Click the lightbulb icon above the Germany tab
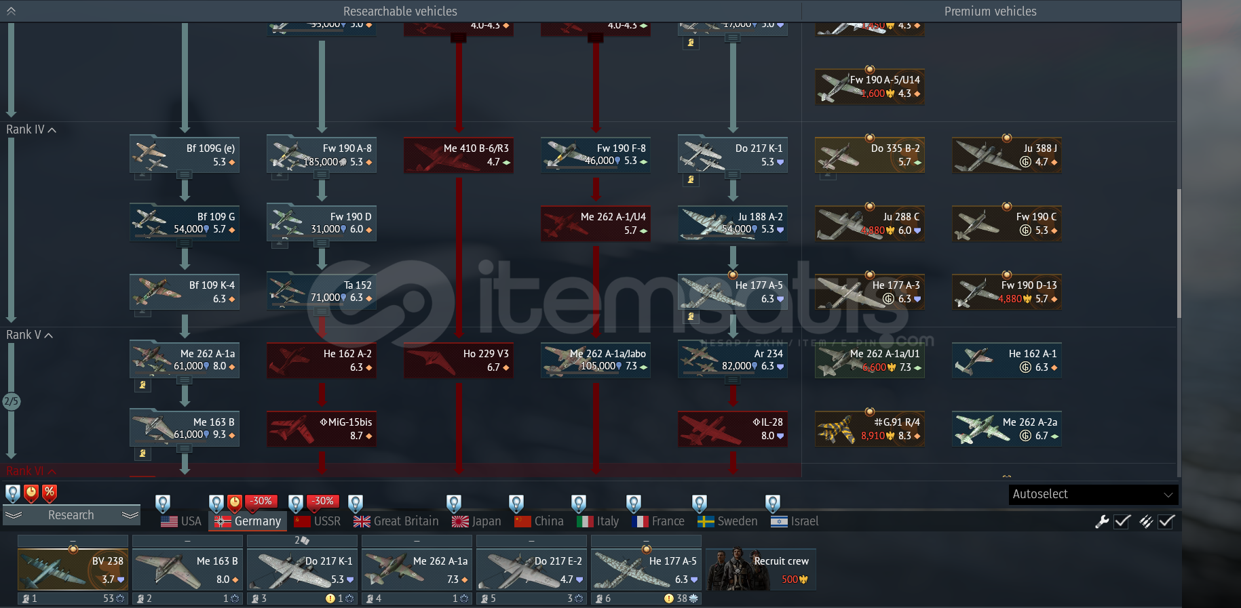The width and height of the screenshot is (1241, 608). 216,504
